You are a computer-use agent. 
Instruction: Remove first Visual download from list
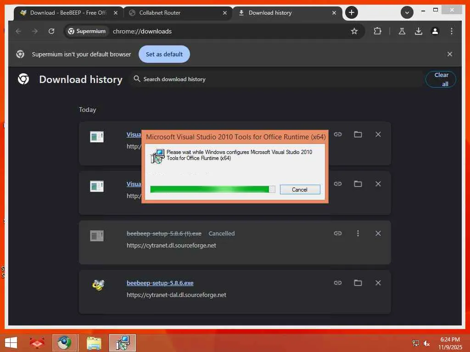[x=378, y=134]
